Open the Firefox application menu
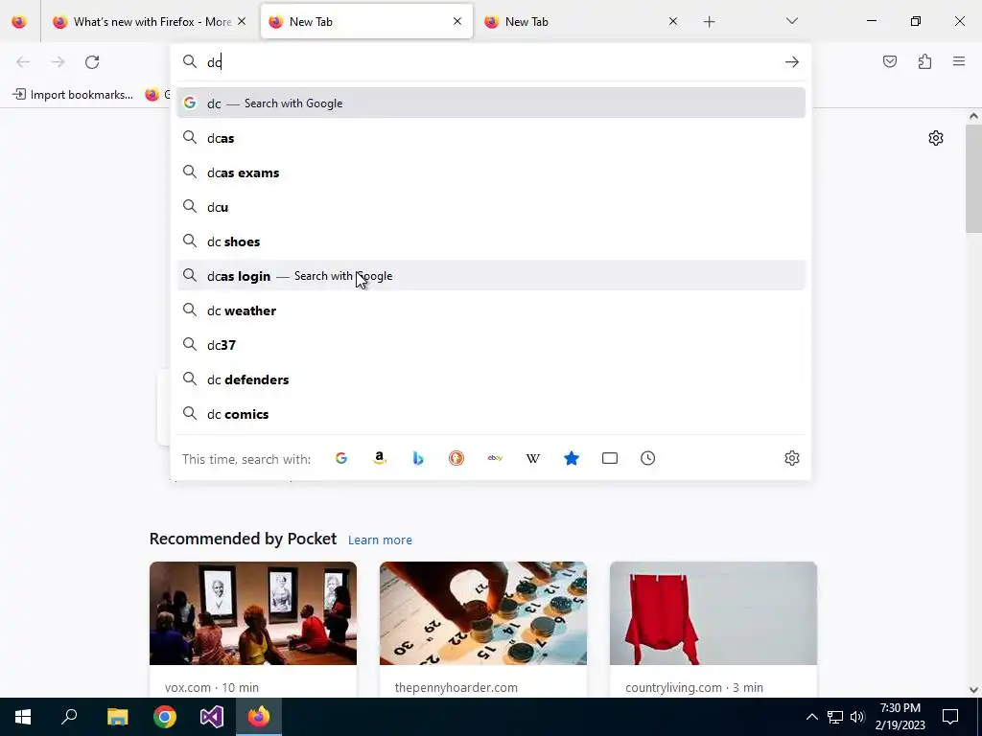Viewport: 982px width, 736px height. pos(959,61)
